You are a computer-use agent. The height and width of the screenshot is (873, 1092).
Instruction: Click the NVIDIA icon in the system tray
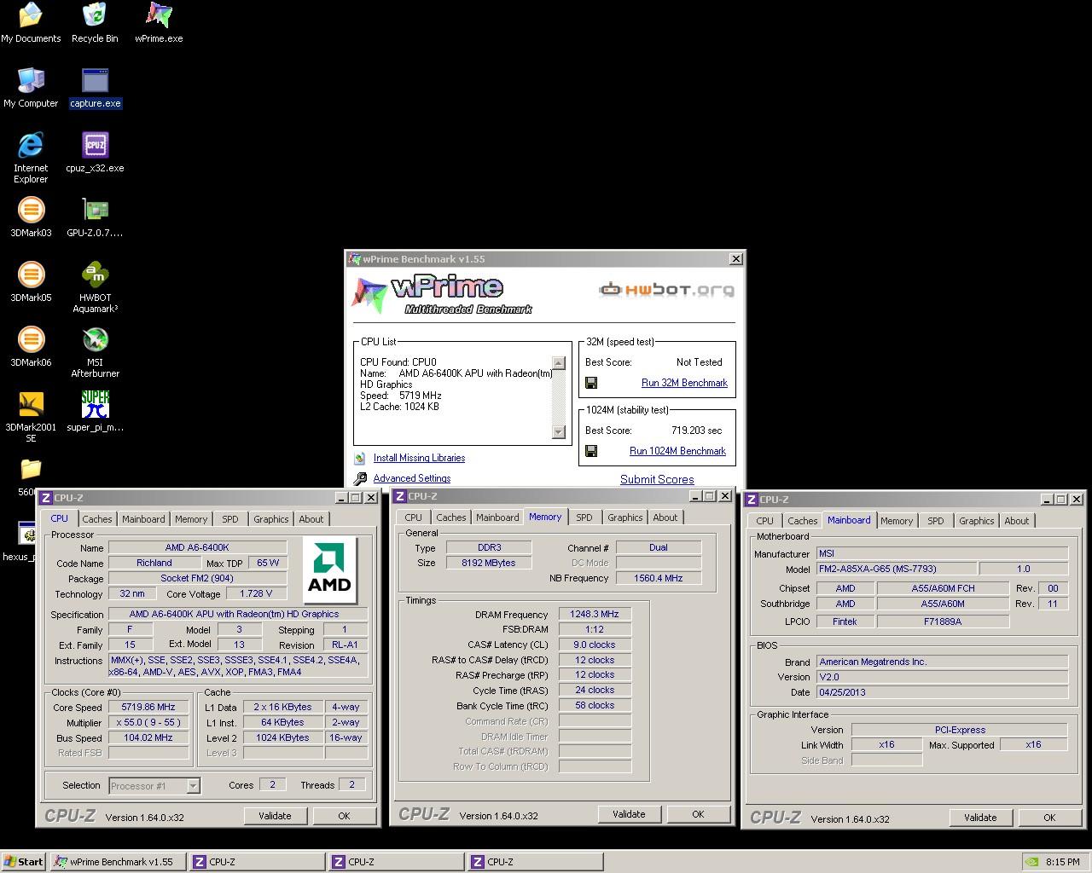(x=1031, y=862)
